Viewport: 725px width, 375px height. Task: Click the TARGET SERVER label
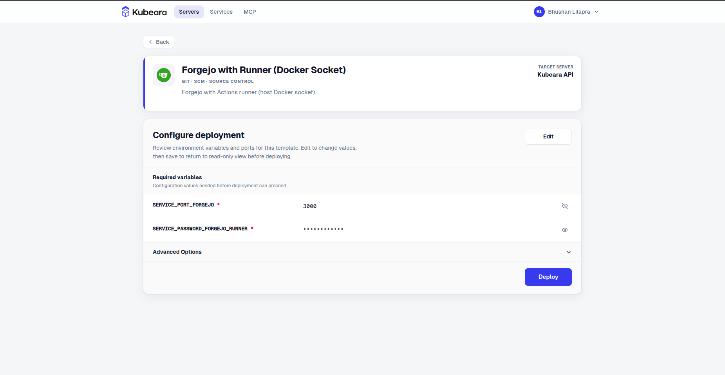click(556, 67)
